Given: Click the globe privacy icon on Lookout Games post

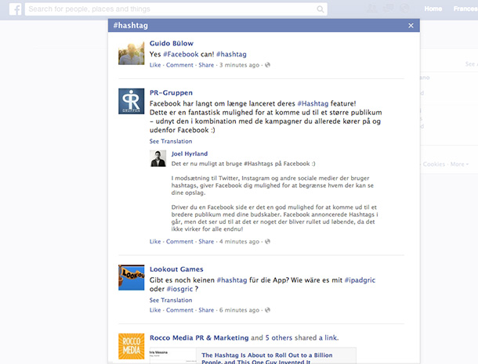Looking at the screenshot, I should point(268,310).
